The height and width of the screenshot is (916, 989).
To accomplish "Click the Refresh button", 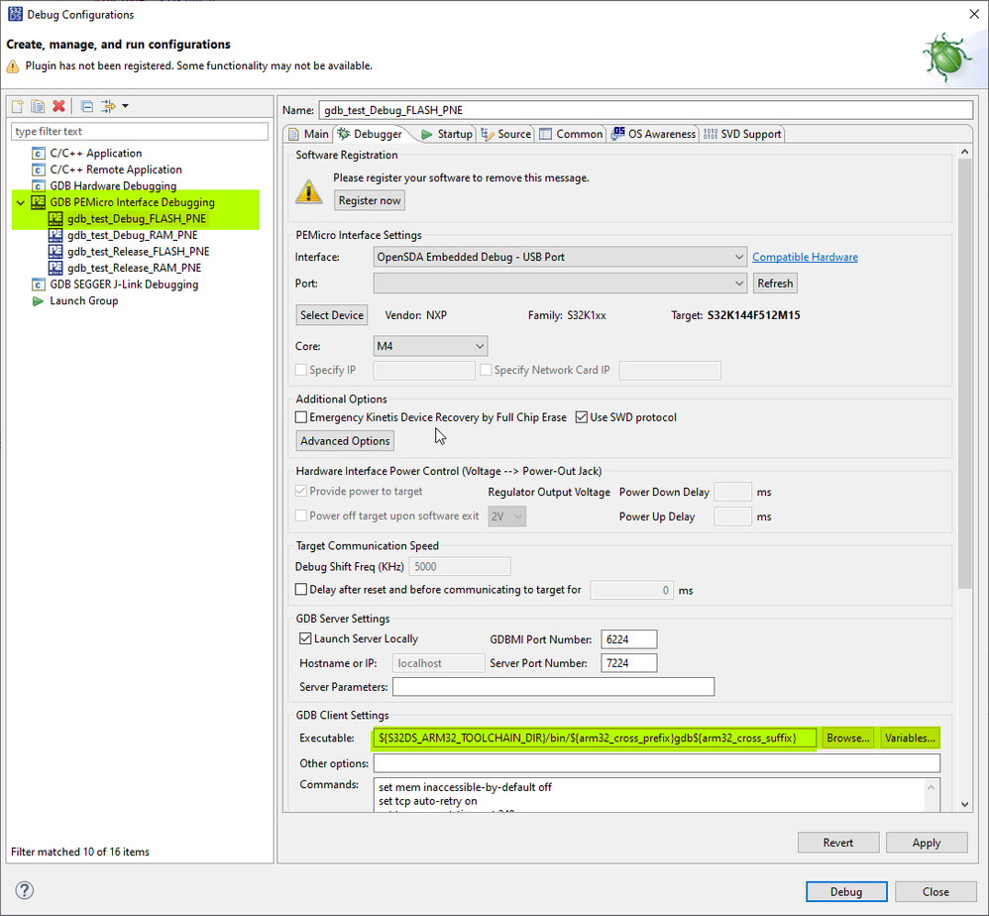I will [x=775, y=284].
